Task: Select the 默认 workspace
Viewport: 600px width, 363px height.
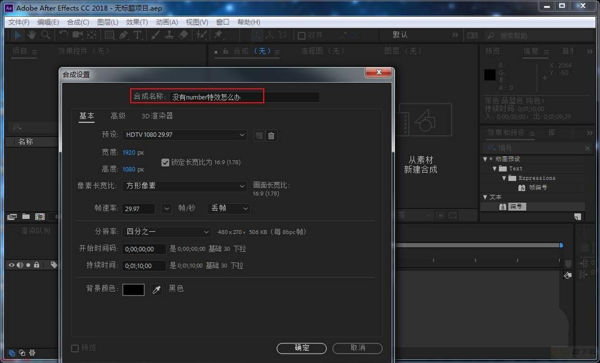Action: click(x=400, y=35)
